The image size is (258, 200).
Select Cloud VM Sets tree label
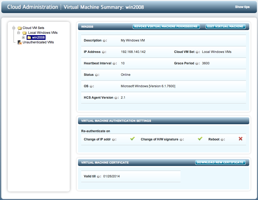click(33, 28)
